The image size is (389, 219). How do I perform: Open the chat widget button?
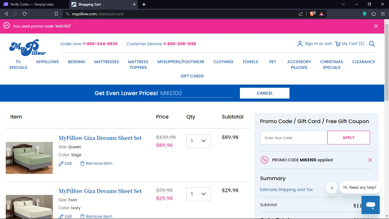371,205
